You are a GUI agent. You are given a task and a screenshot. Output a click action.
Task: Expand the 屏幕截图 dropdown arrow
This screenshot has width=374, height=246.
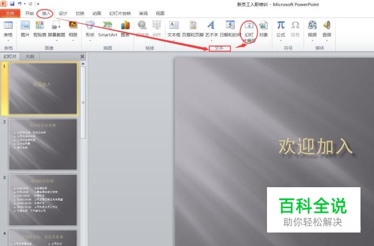(x=56, y=40)
